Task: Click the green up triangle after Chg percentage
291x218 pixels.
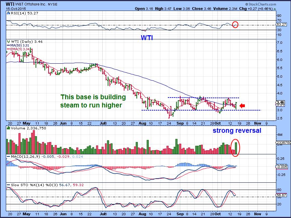Action: pyautogui.click(x=275, y=9)
